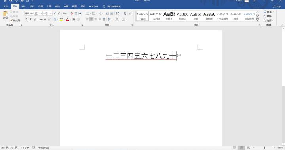Open the font name dropdown
The image size is (285, 150).
coord(41,13)
